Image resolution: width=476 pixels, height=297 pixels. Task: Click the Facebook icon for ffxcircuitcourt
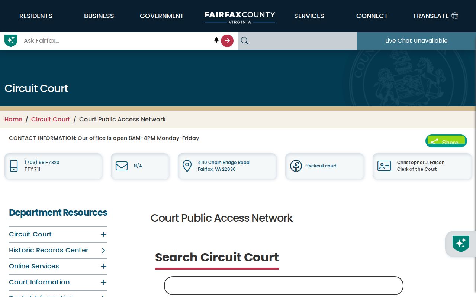click(x=296, y=166)
